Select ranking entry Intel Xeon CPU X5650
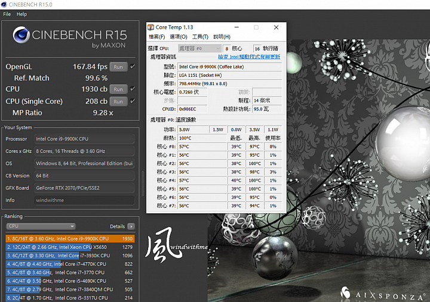430x302 pixels. pos(70,247)
